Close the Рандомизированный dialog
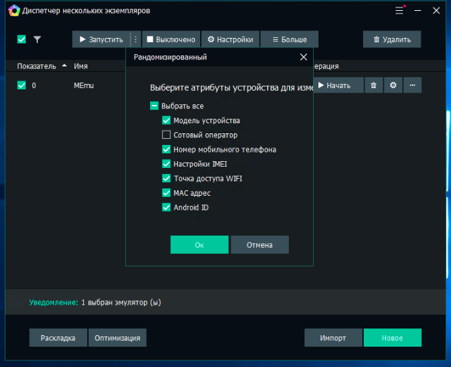The height and width of the screenshot is (367, 451). tap(304, 57)
